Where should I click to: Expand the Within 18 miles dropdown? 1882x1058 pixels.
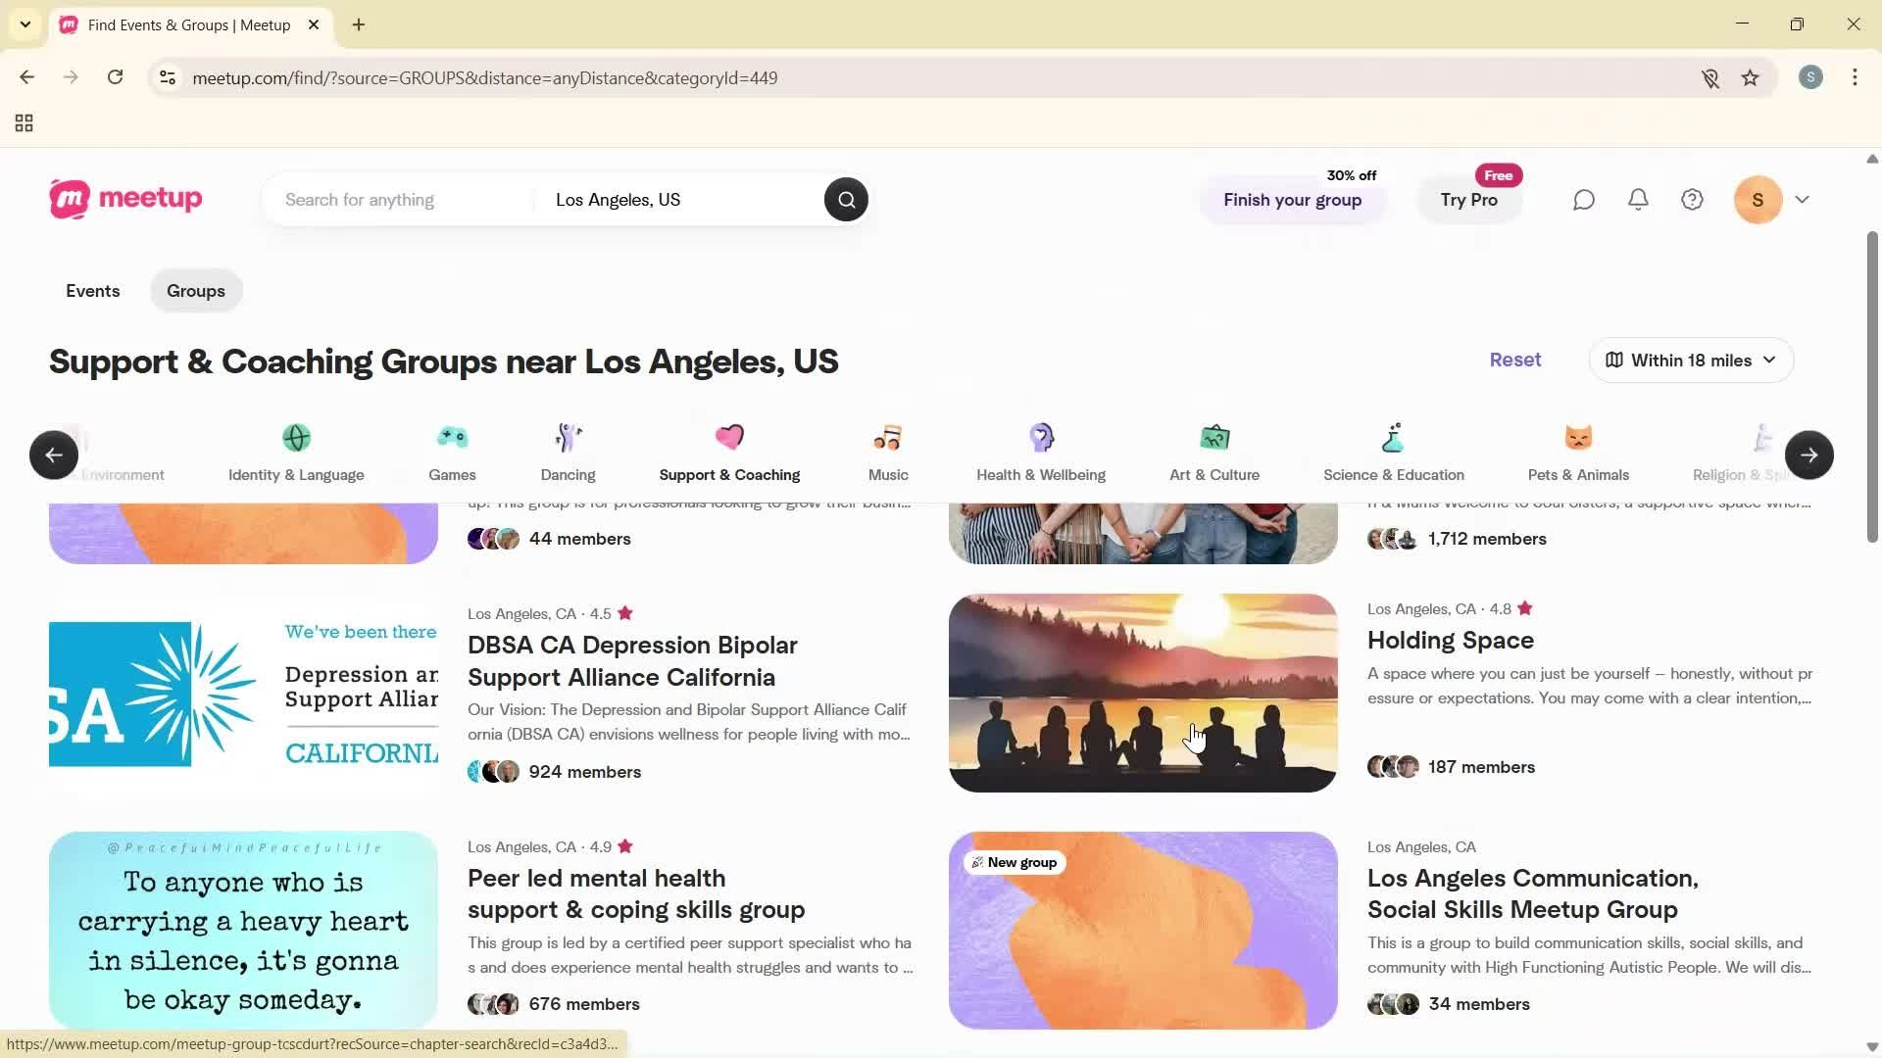tap(1691, 361)
